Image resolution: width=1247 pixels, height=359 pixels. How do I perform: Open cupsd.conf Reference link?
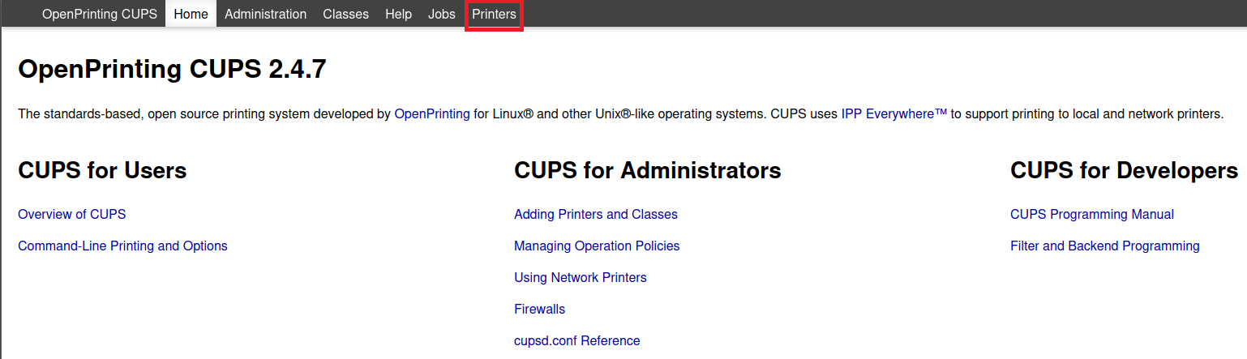pos(576,341)
